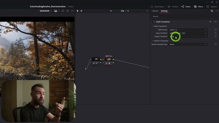Reset the whole ACES Transform effect
The width and height of the screenshot is (219, 123).
coord(216,22)
